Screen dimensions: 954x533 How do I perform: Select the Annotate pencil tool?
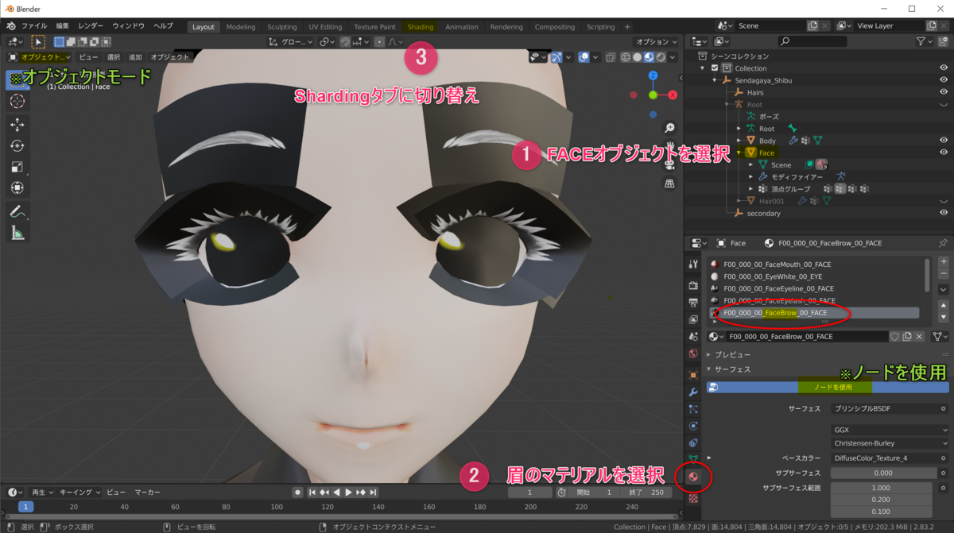(x=17, y=212)
